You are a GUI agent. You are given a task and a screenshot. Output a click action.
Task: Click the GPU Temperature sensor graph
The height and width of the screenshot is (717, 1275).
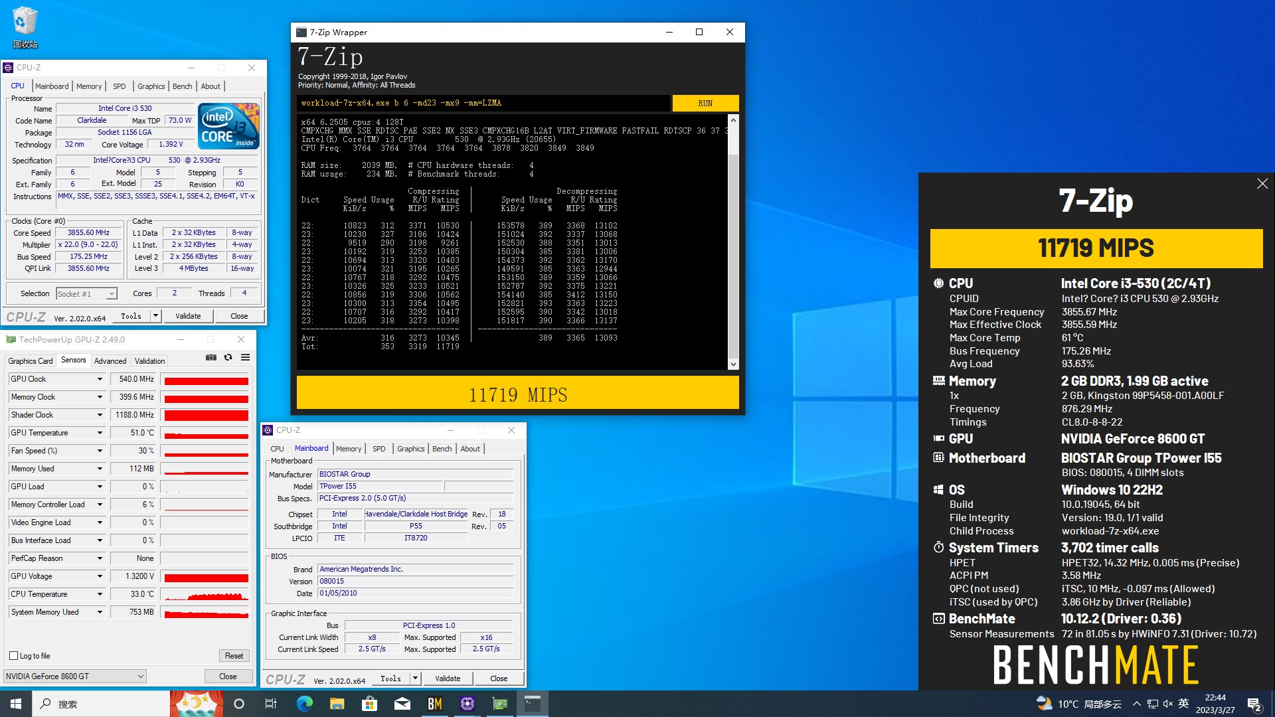pos(206,433)
